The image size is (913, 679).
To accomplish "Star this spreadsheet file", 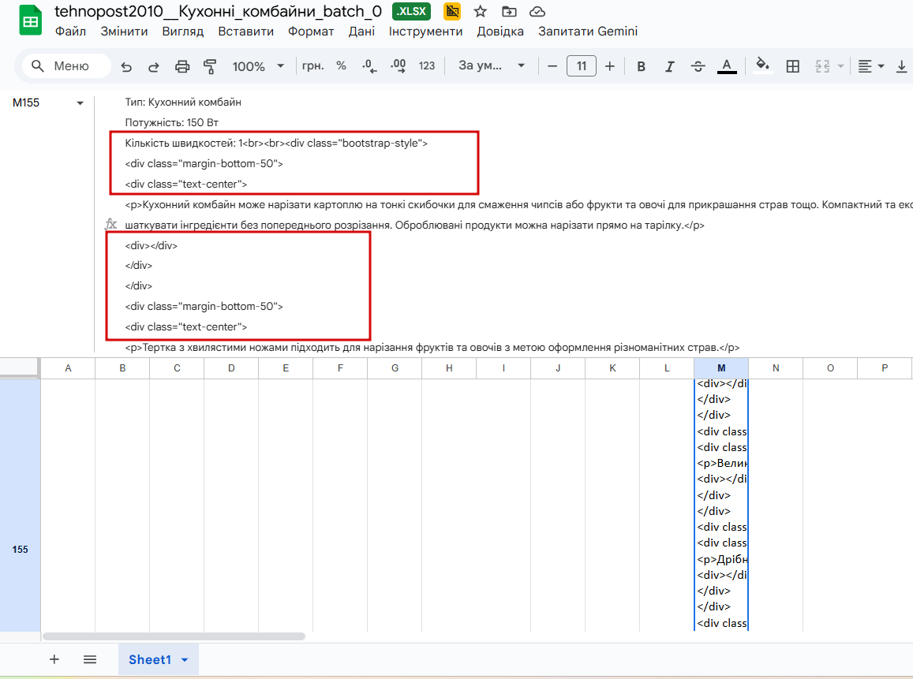I will (480, 11).
